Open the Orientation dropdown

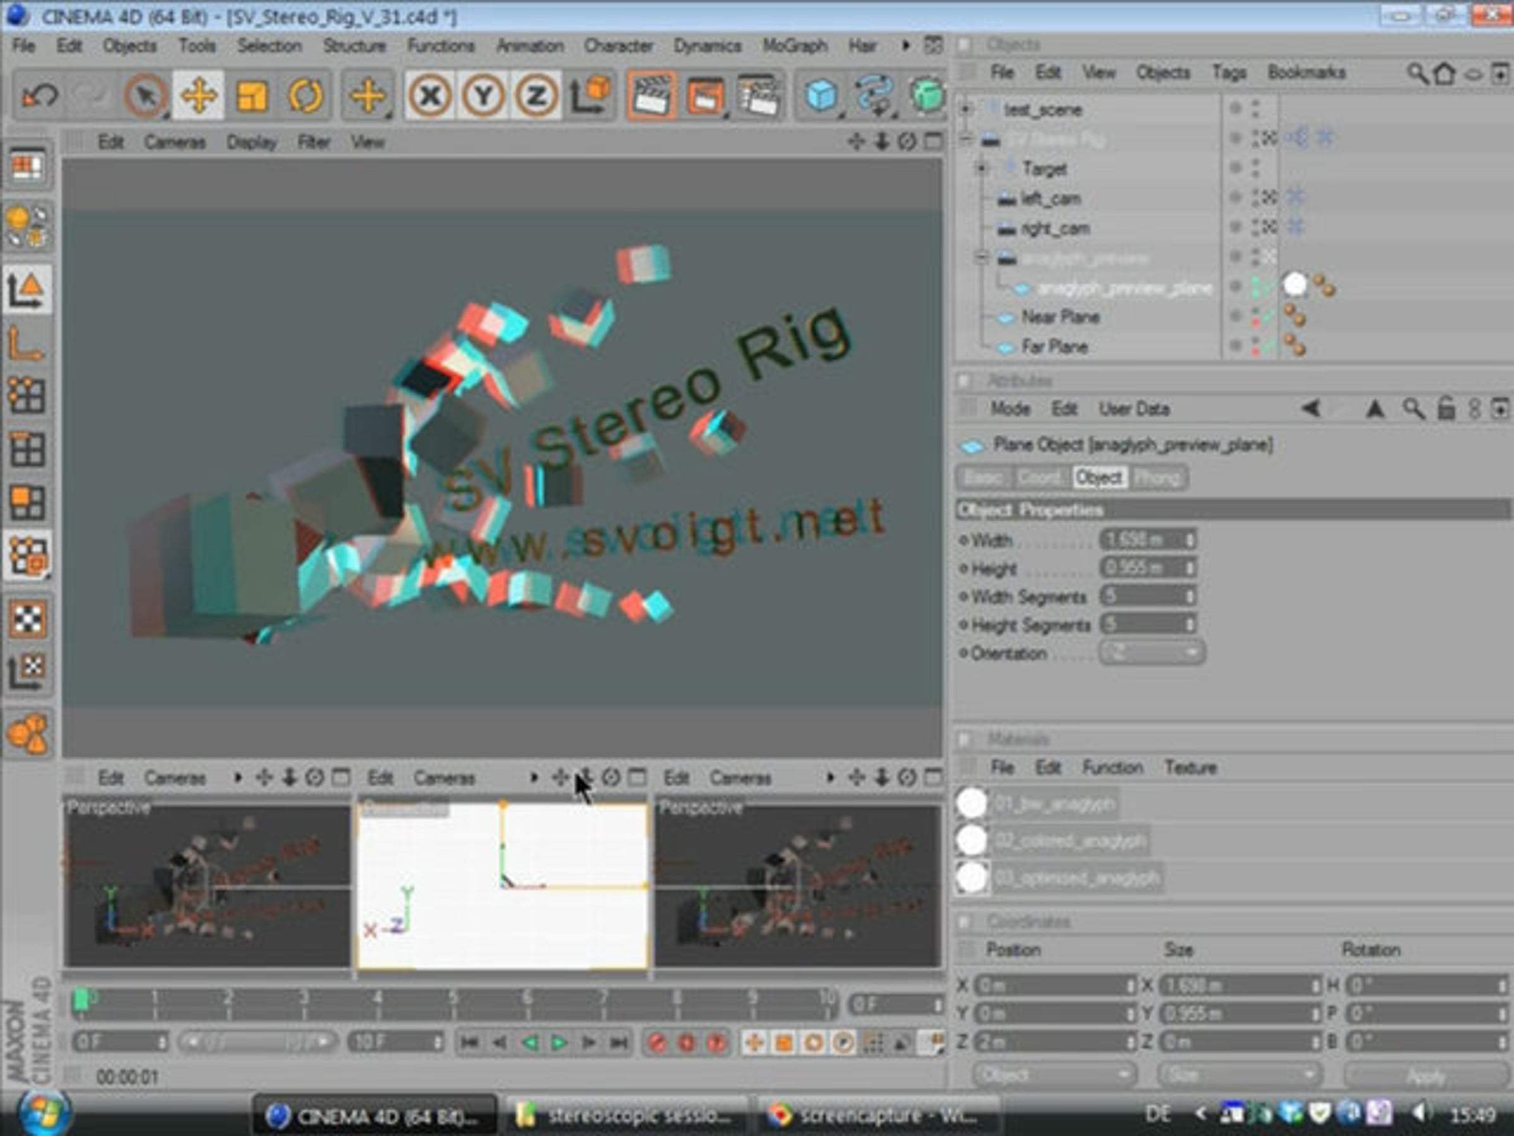pyautogui.click(x=1151, y=653)
